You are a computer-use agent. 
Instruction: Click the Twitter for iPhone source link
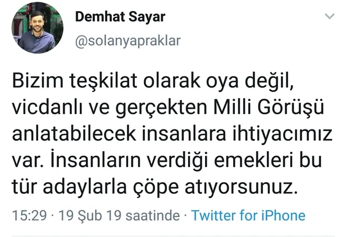[x=249, y=216]
